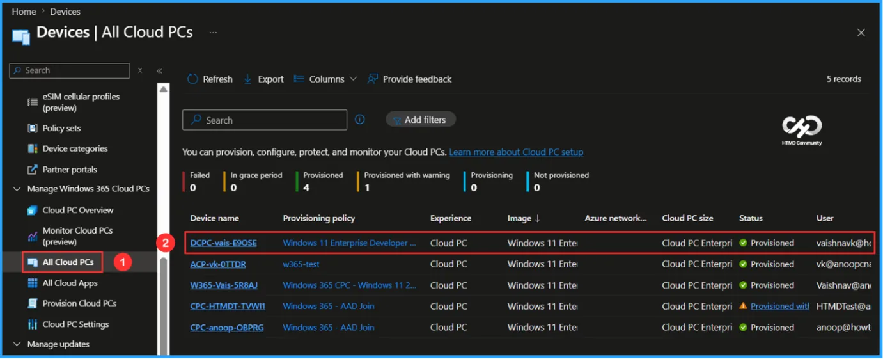Collapse the Manage updates section
883x359 pixels.
tap(17, 344)
